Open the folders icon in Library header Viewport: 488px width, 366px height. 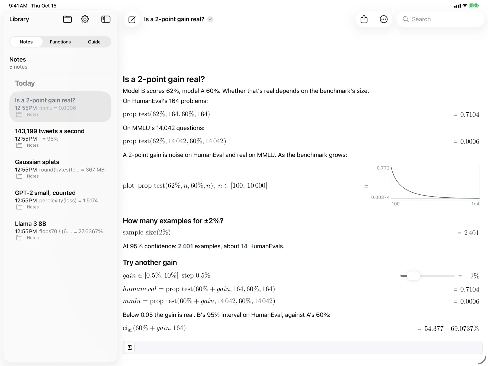(x=67, y=19)
